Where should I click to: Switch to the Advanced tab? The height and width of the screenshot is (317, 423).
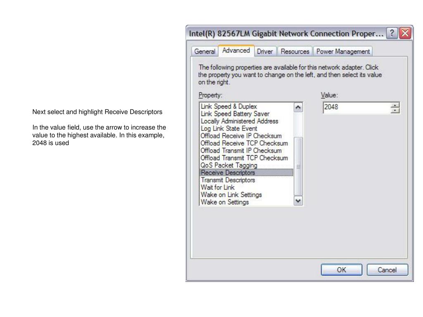coord(236,51)
